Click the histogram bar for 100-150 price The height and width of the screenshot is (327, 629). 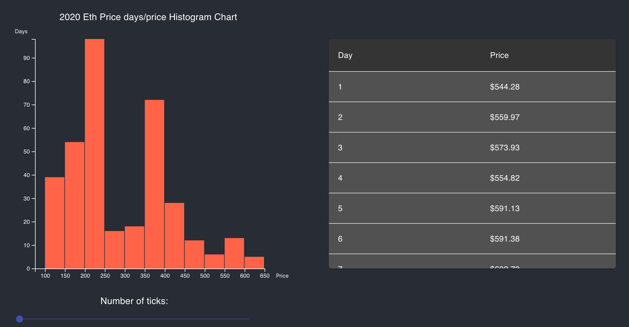click(x=55, y=223)
